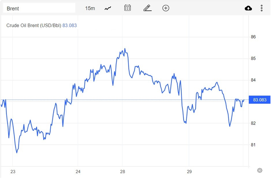Download chart data via cloud icon
The height and width of the screenshot is (178, 271).
(x=248, y=8)
